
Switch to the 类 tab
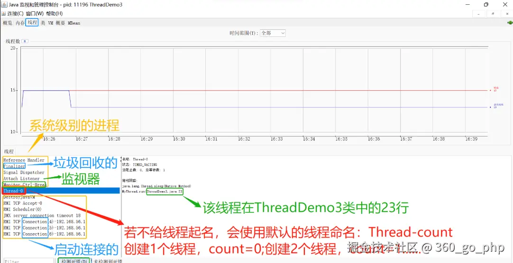(43, 23)
